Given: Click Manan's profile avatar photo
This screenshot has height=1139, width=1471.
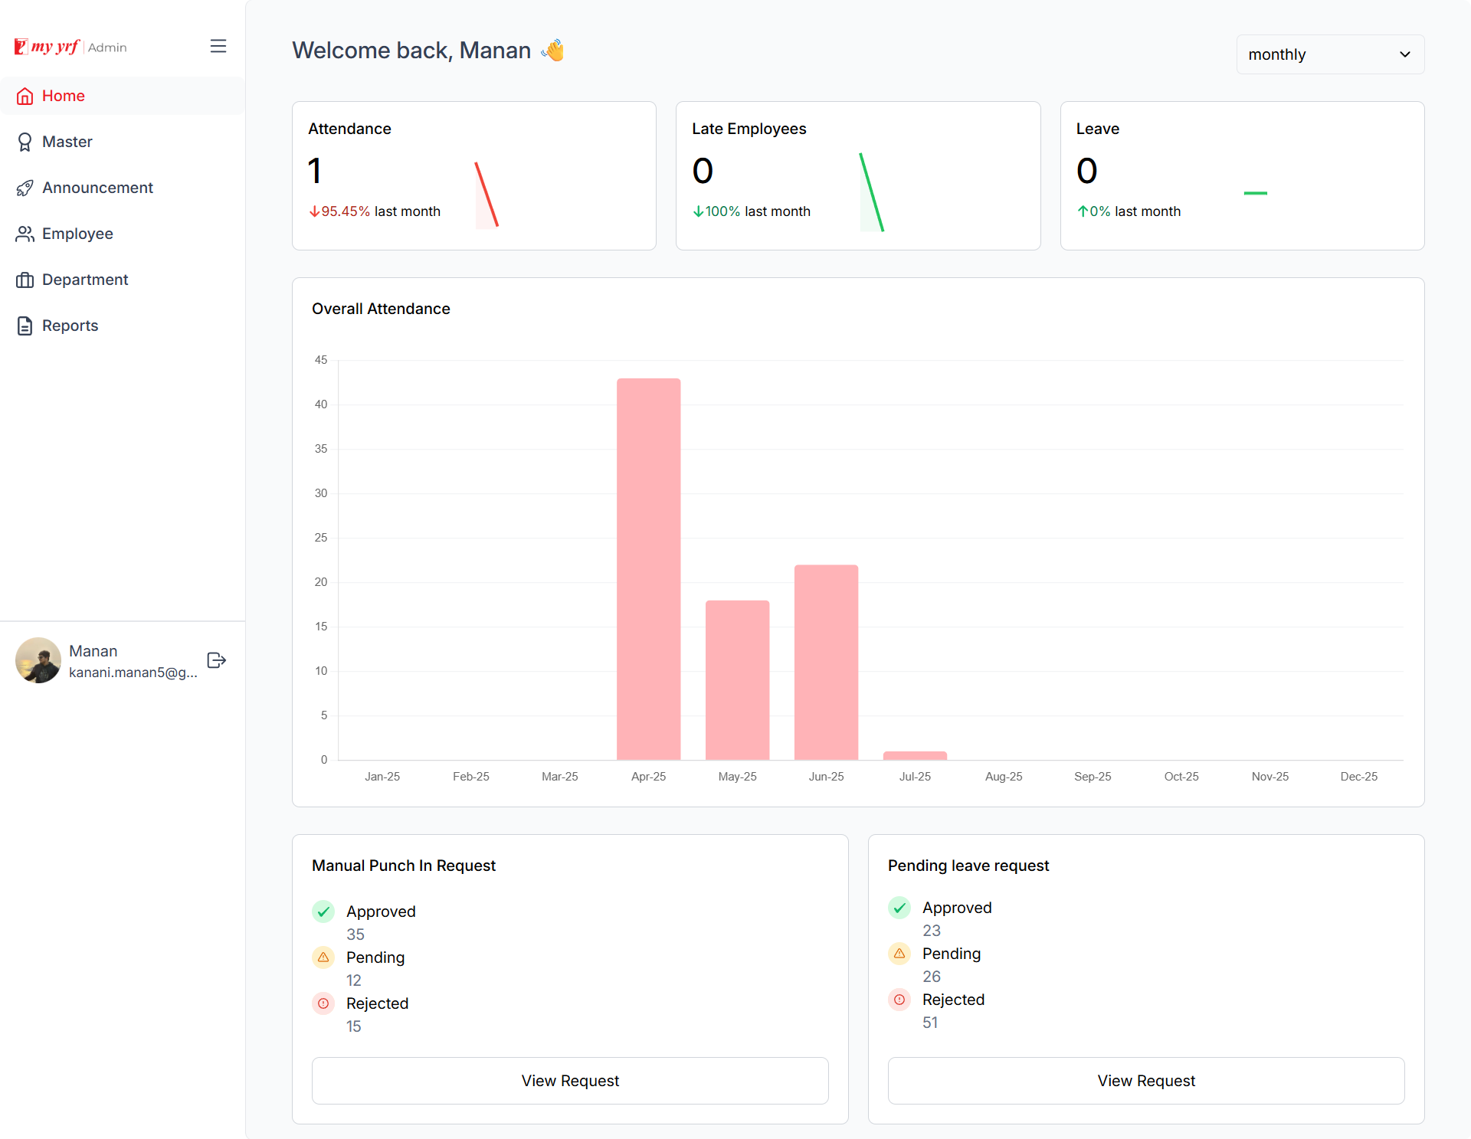Looking at the screenshot, I should (38, 660).
